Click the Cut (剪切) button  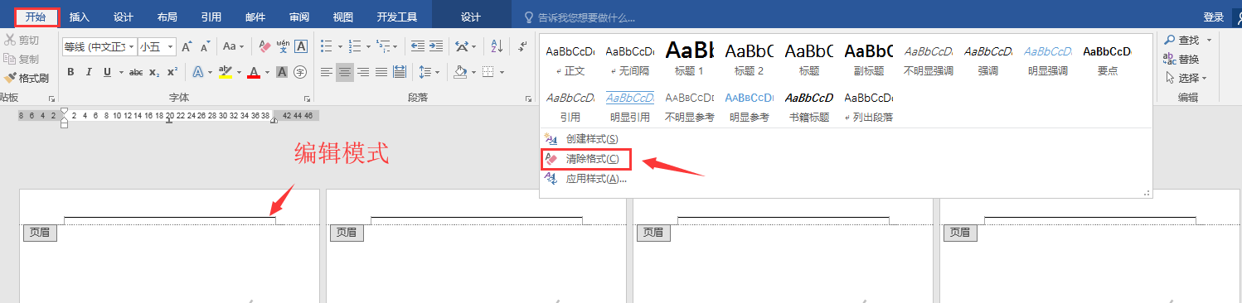coord(22,40)
